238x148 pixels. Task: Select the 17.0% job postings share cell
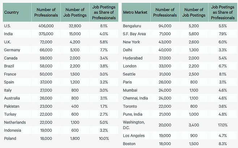221,125
